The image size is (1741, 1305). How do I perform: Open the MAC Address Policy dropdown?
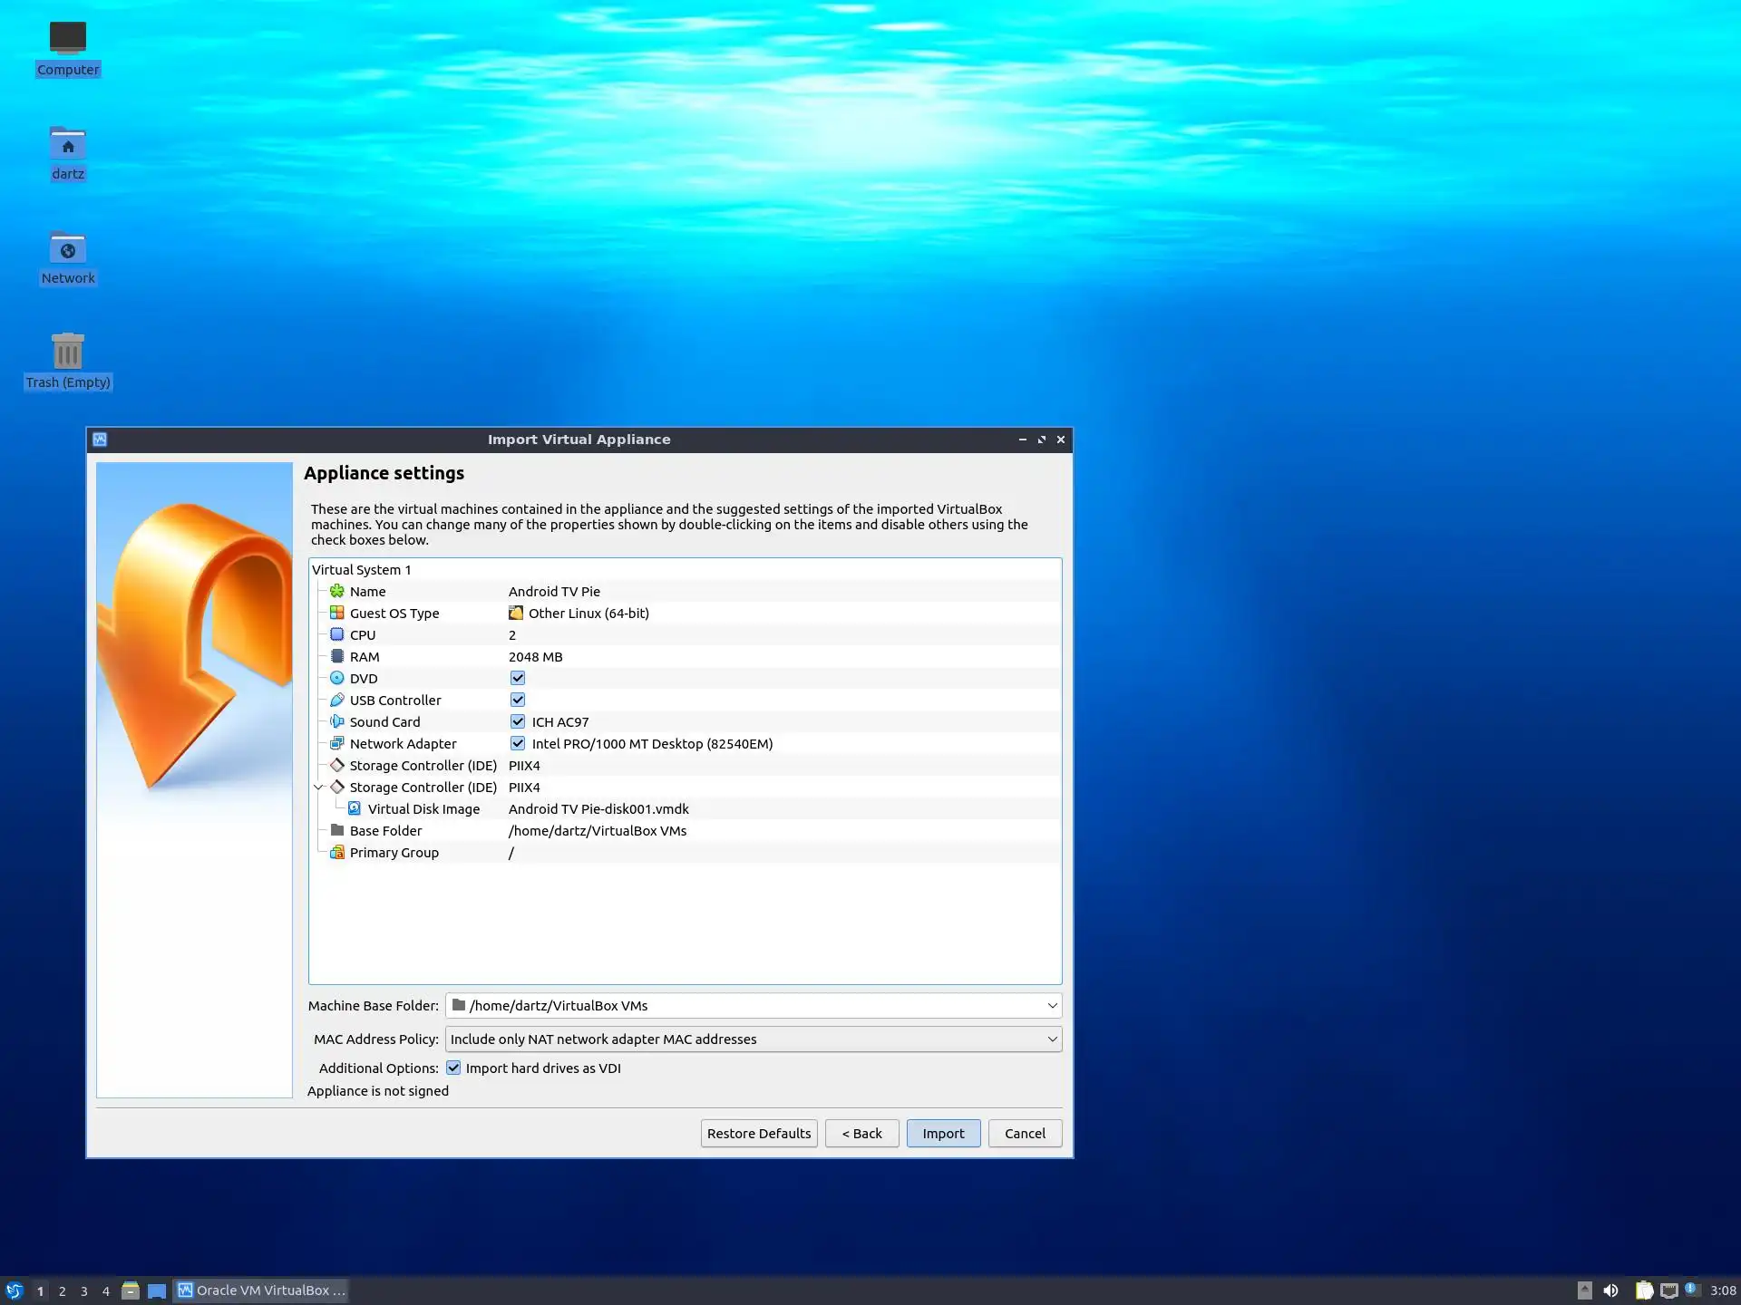[x=1052, y=1039]
